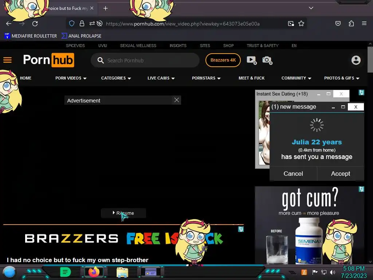This screenshot has width=373, height=280.
Task: Click the autoplay blocked icon
Action: point(100,23)
